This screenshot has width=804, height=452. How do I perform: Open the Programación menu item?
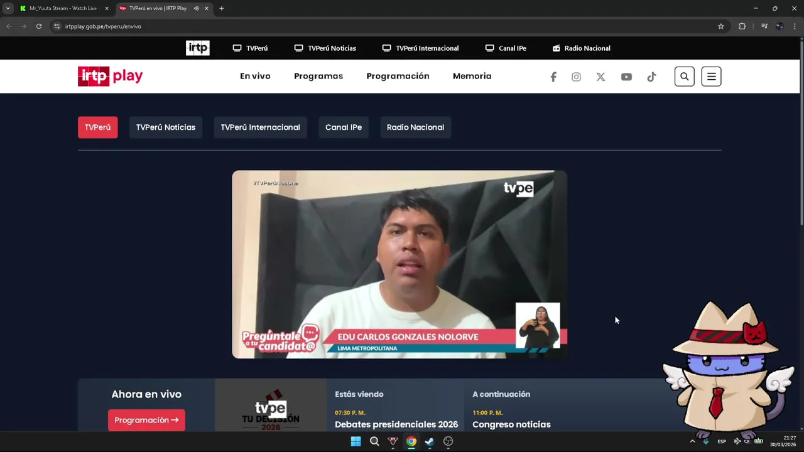[x=398, y=76]
